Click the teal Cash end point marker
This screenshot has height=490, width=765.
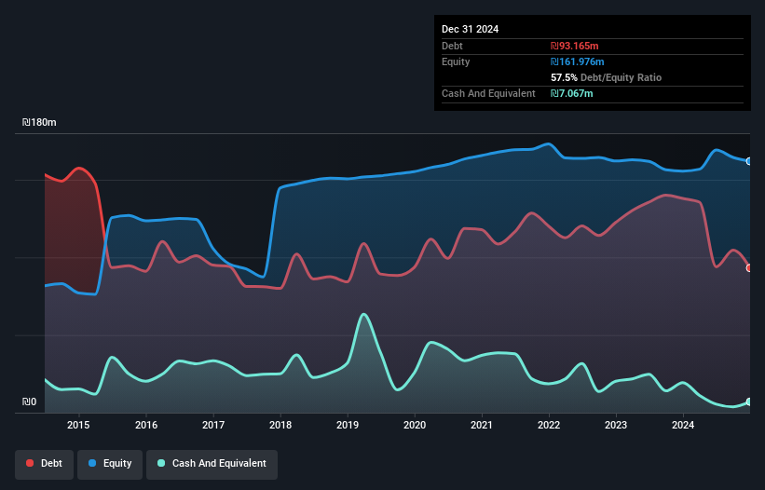749,402
